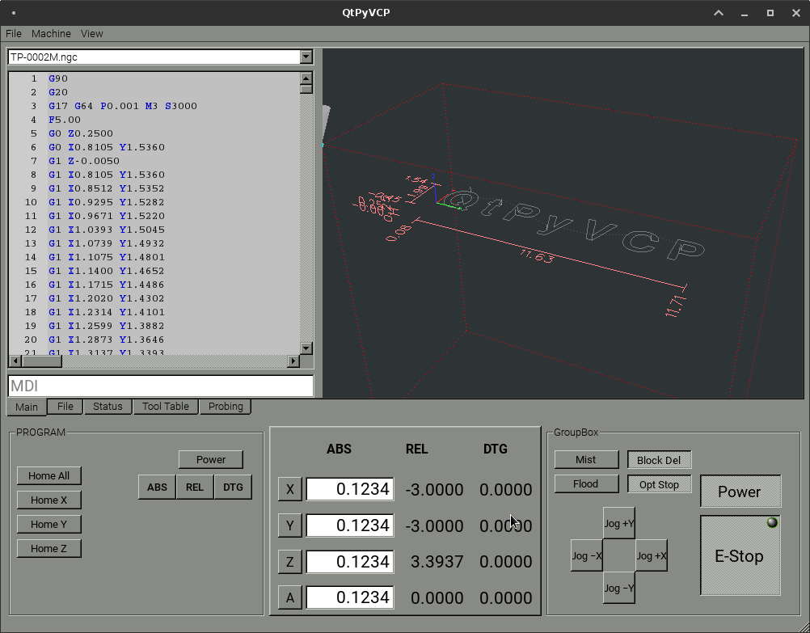Screen dimensions: 810x633
Task: Toggle the E-Stop button
Action: 740,555
